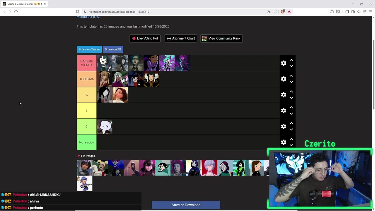
Task: Click Share on Twitter
Action: coord(89,49)
